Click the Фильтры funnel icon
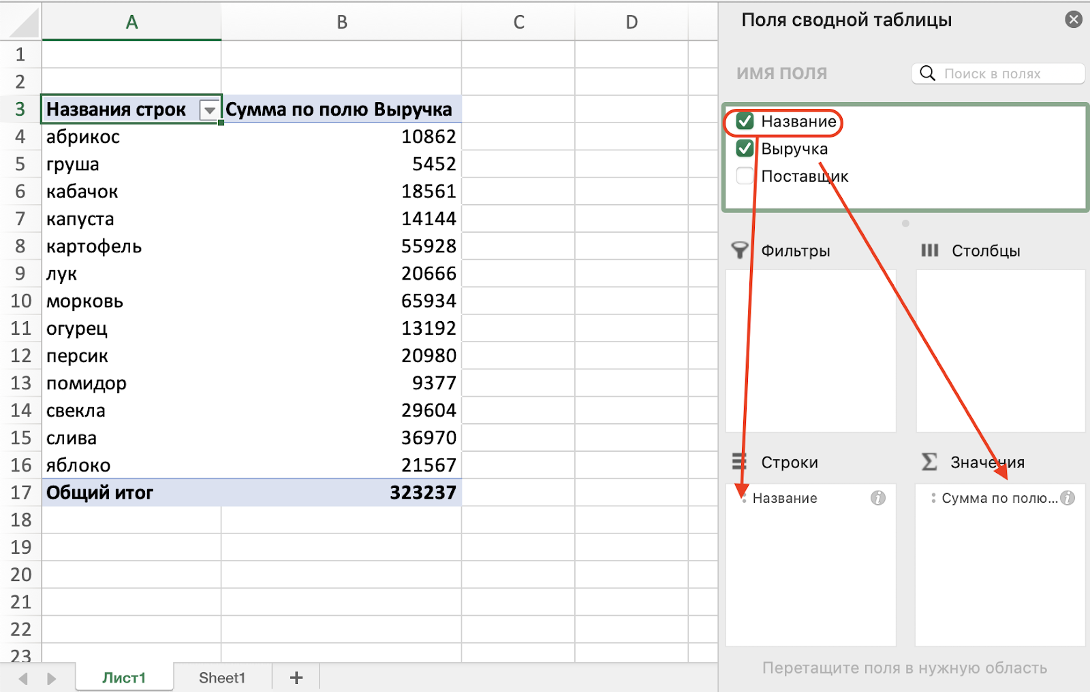The width and height of the screenshot is (1090, 692). point(739,250)
